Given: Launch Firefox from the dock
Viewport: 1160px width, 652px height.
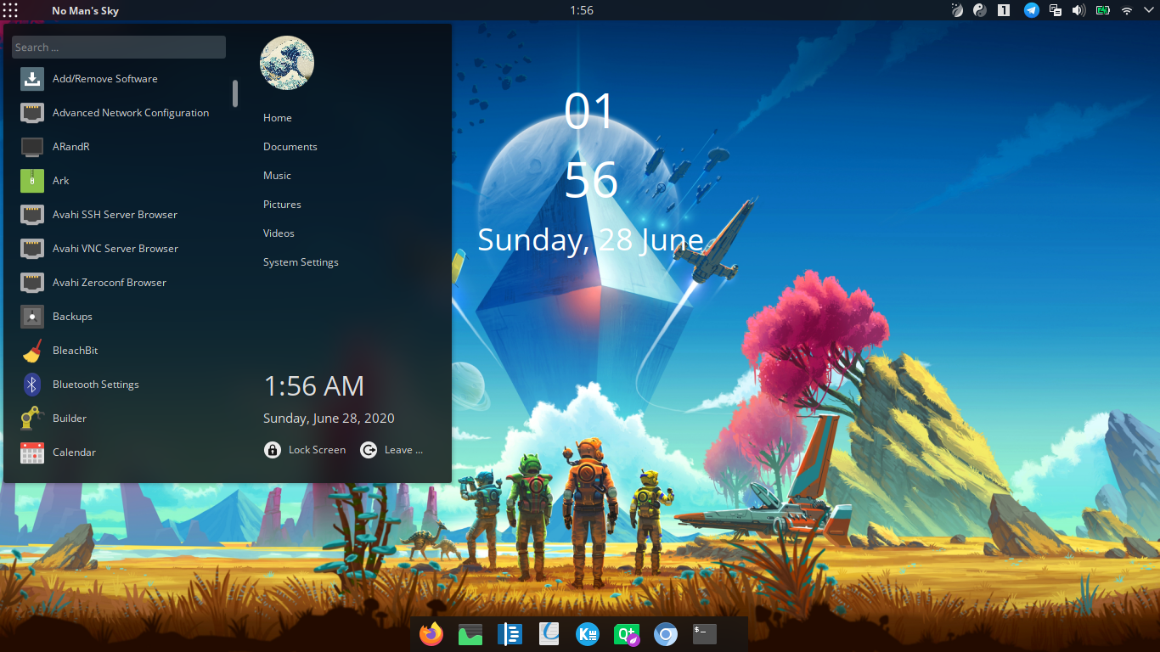Looking at the screenshot, I should [x=431, y=634].
